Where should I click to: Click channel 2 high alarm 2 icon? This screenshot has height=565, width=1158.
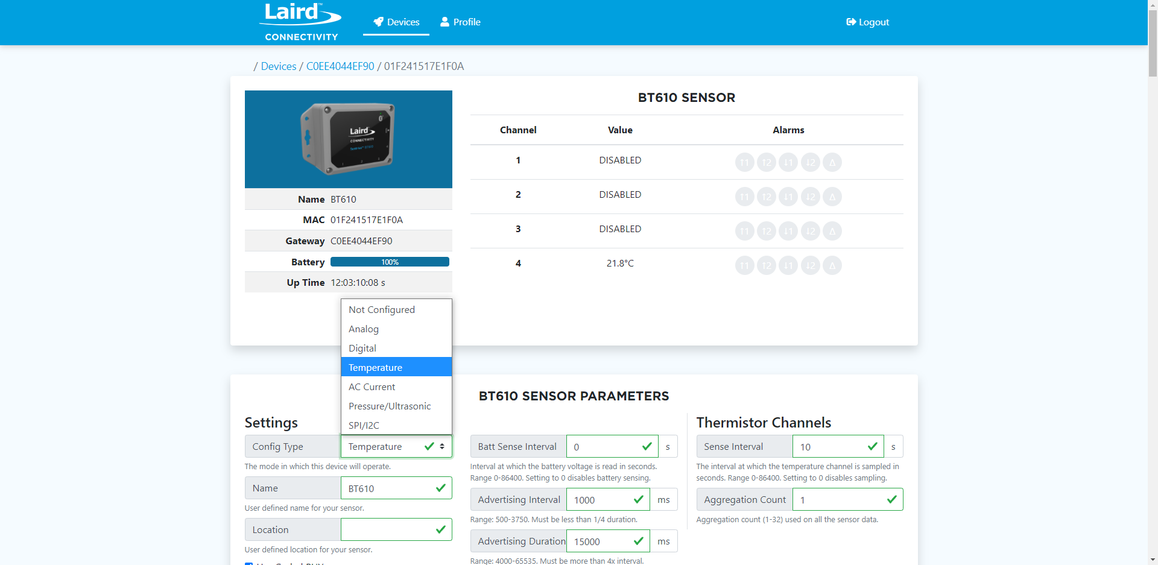(x=766, y=197)
